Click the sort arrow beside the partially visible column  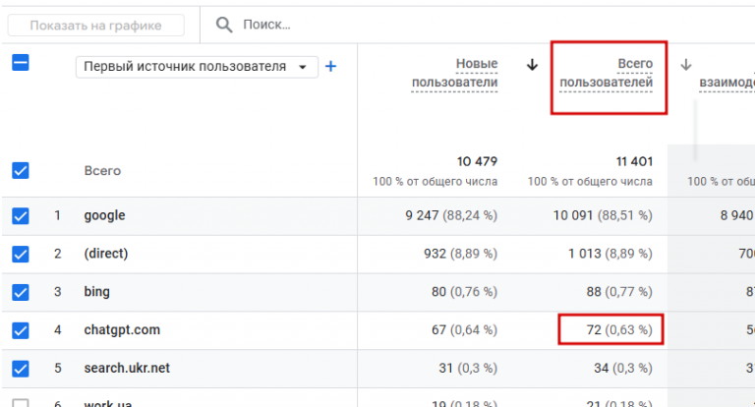(686, 65)
